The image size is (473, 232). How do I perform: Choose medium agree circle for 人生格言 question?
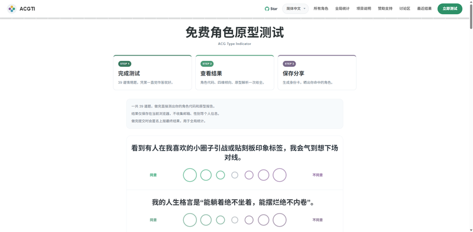(206, 220)
